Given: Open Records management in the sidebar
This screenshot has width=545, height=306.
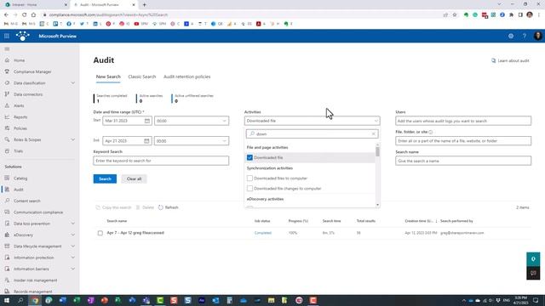Looking at the screenshot, I should tap(32, 292).
